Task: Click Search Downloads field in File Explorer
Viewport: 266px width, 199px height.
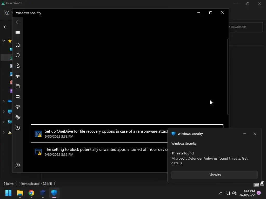Action: point(246,27)
